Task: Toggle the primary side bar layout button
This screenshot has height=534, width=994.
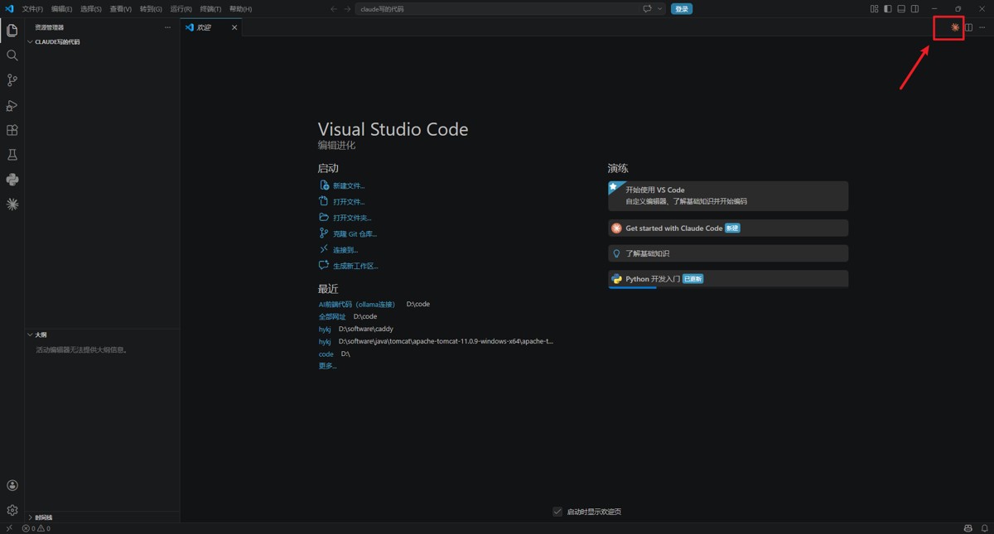Action: tap(888, 9)
